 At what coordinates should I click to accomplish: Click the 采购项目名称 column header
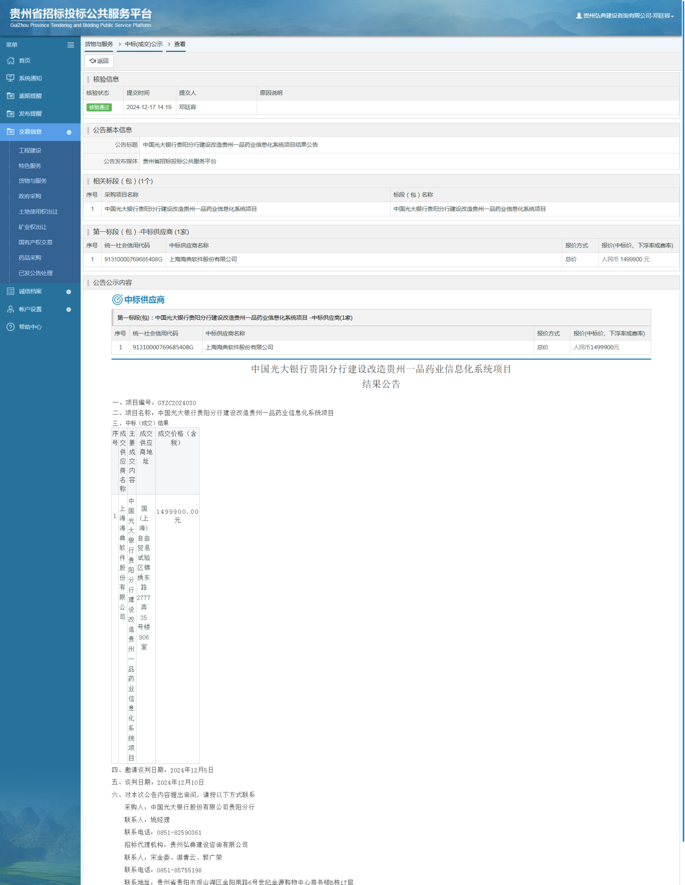click(122, 195)
